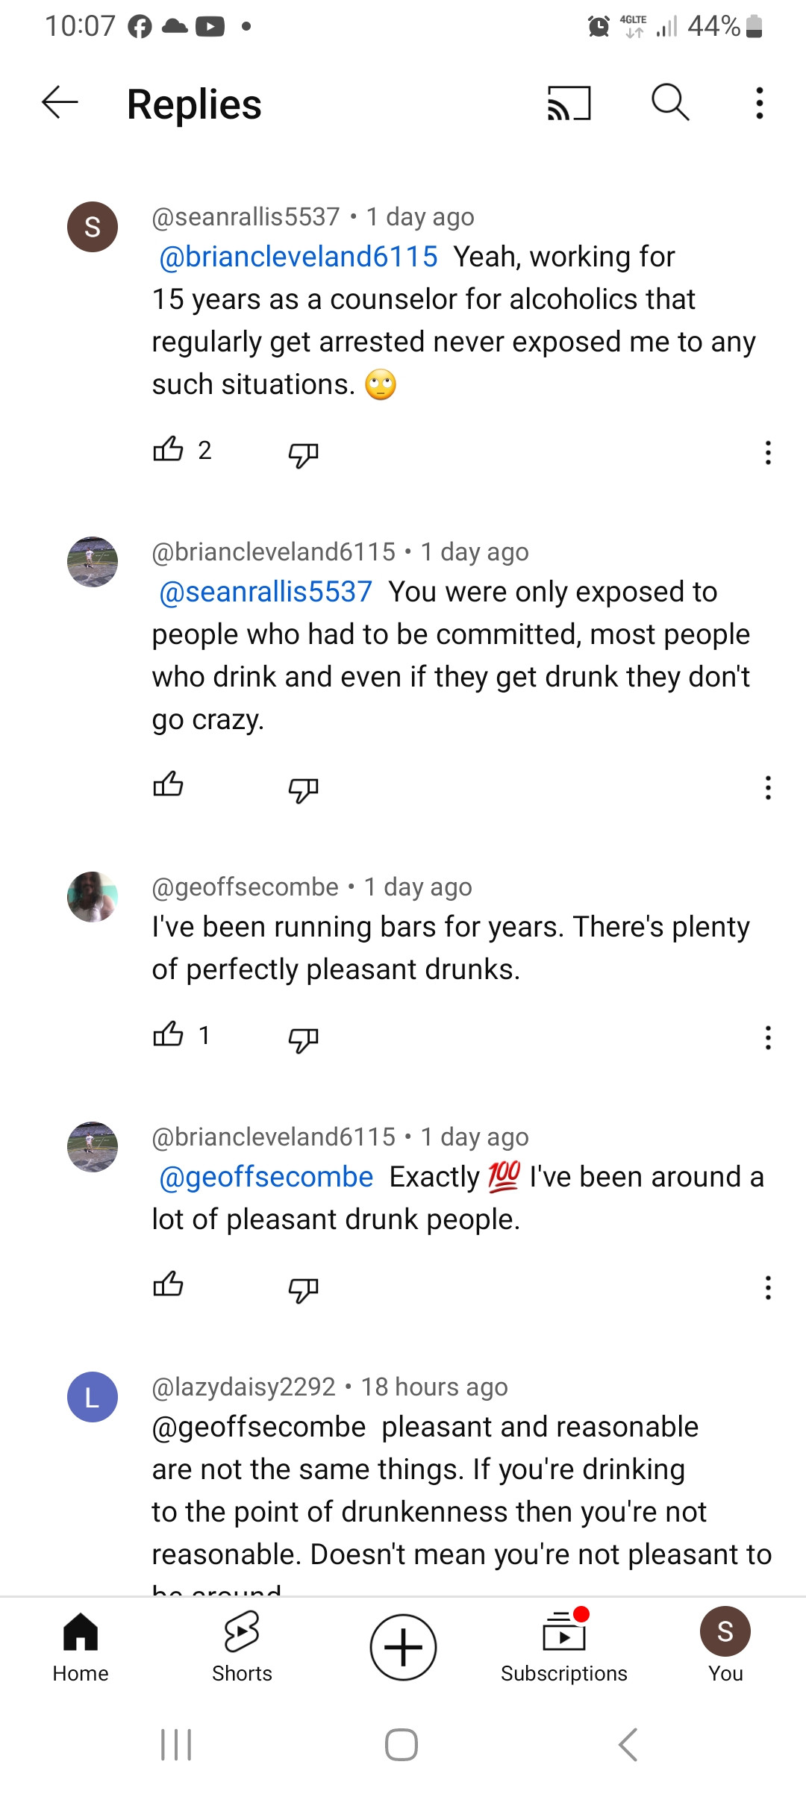The image size is (806, 1797).
Task: Dislike seanrallis5537's counselor comment
Action: click(x=303, y=453)
